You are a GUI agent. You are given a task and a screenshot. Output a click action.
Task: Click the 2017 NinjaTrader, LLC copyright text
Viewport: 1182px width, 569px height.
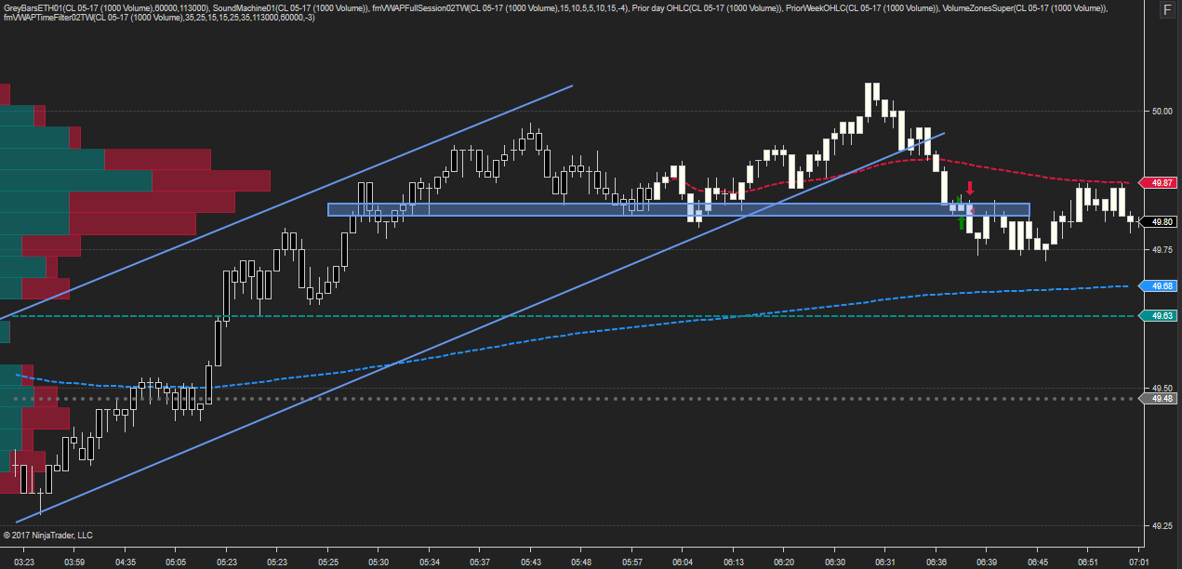(x=48, y=536)
